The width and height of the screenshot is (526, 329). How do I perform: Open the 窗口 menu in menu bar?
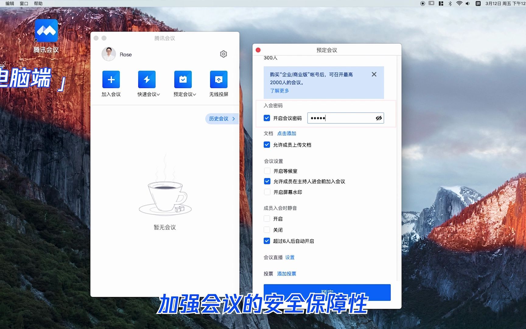pyautogui.click(x=24, y=3)
